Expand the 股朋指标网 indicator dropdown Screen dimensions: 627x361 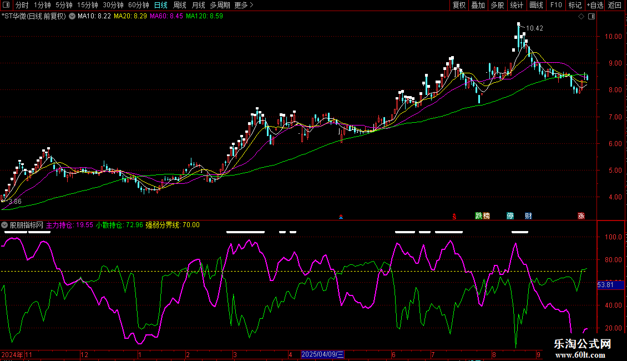pos(5,225)
